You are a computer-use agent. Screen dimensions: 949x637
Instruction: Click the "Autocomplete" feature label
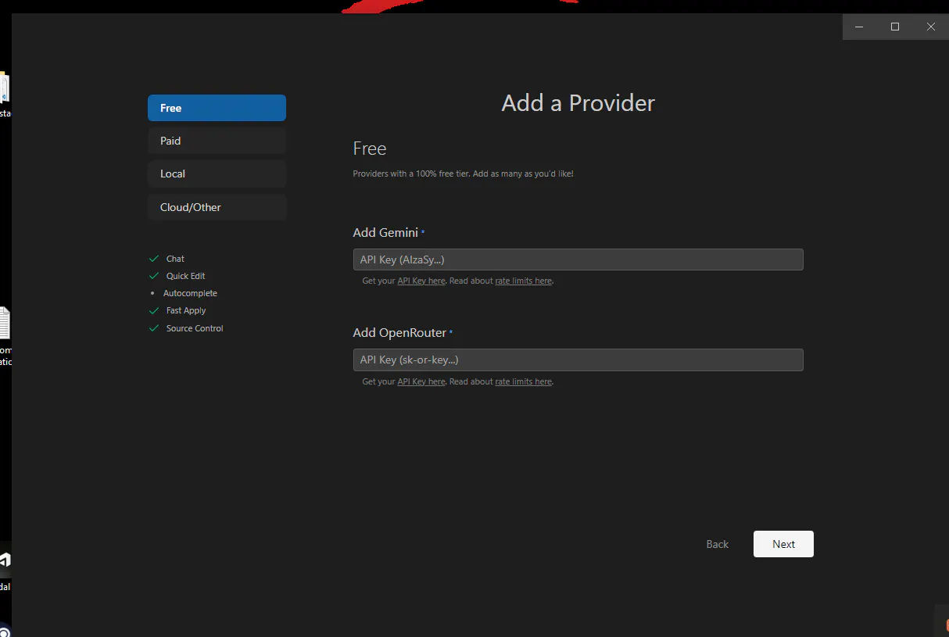point(190,293)
